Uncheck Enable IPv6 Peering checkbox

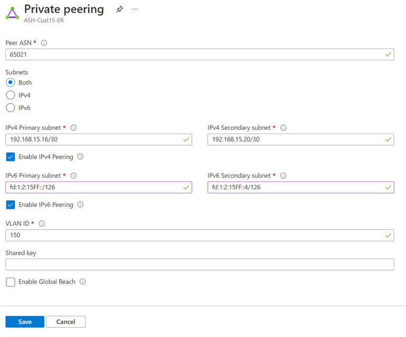[x=11, y=205]
